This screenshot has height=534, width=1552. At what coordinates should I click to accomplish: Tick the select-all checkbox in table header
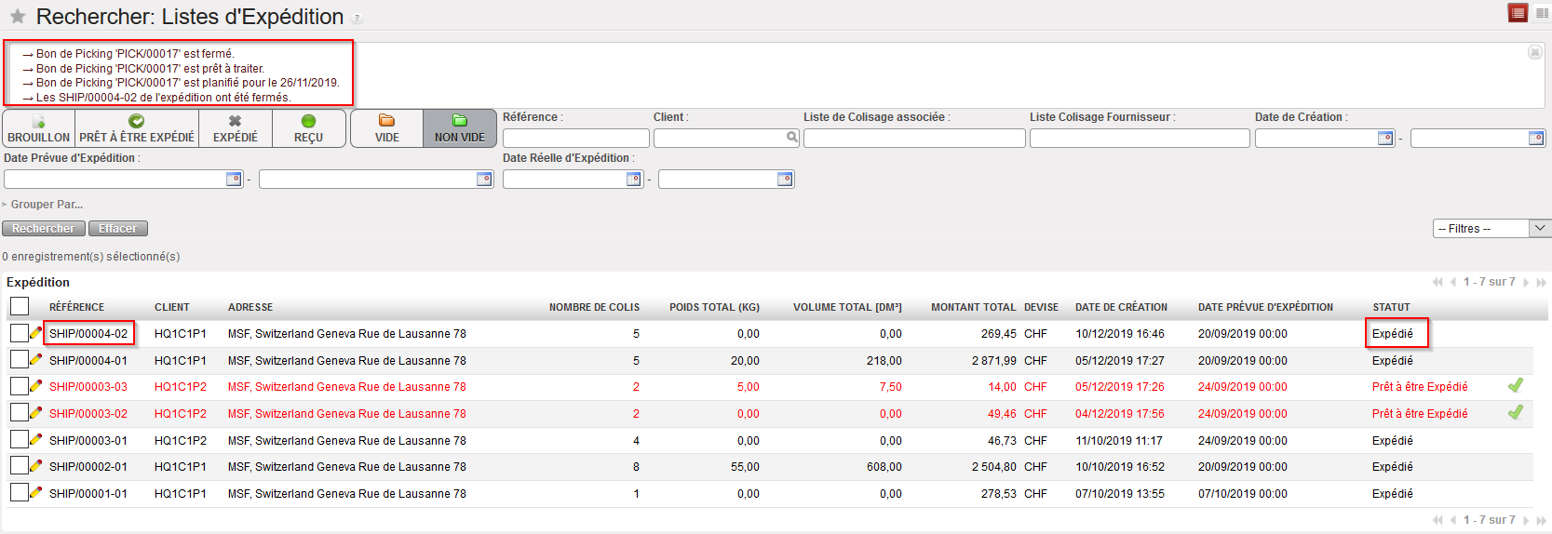[20, 306]
